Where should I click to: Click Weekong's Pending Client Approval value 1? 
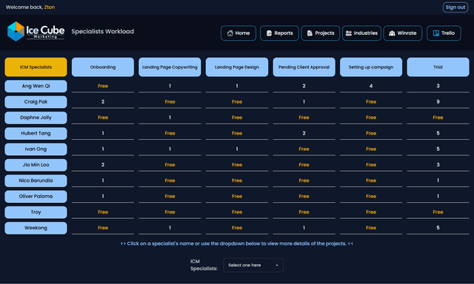(304, 228)
